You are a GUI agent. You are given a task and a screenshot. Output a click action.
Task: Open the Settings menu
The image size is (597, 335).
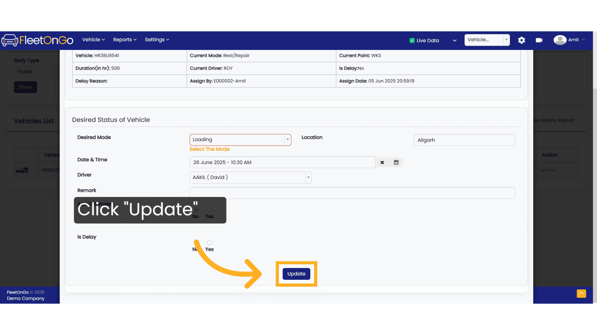(157, 39)
